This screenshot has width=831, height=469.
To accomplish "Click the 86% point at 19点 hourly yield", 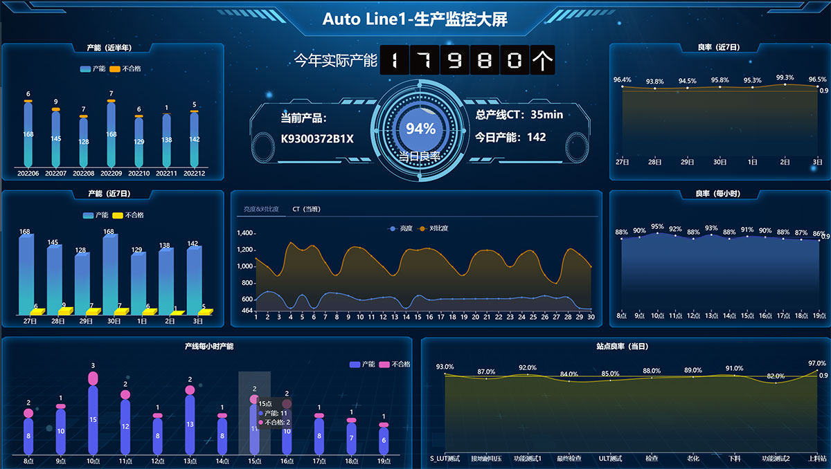I will 819,240.
